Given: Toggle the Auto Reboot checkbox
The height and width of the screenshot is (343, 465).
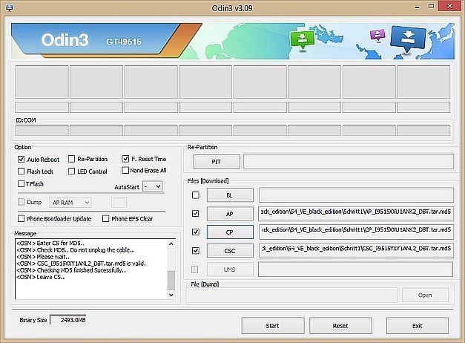Looking at the screenshot, I should click(x=21, y=159).
